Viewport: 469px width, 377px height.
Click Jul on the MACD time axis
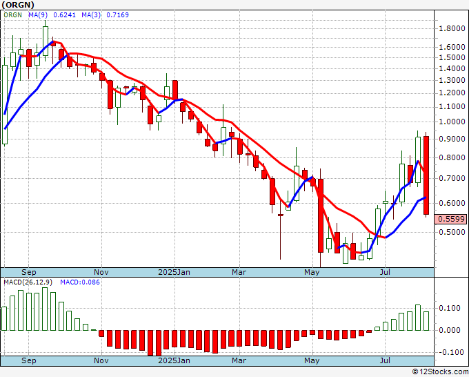(x=385, y=360)
